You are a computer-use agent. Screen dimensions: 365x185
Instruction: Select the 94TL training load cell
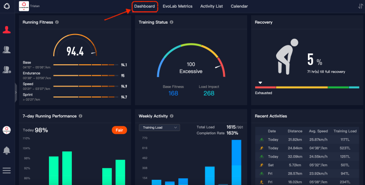tap(345, 174)
